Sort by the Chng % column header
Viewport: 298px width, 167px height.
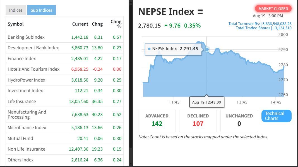point(116,24)
